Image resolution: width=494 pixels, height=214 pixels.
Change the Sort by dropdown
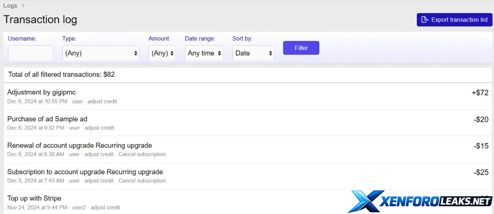[x=253, y=53]
